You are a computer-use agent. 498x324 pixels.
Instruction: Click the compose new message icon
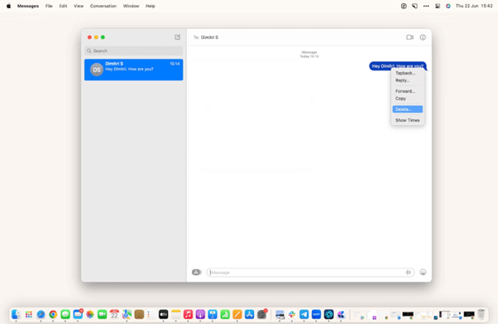(178, 37)
